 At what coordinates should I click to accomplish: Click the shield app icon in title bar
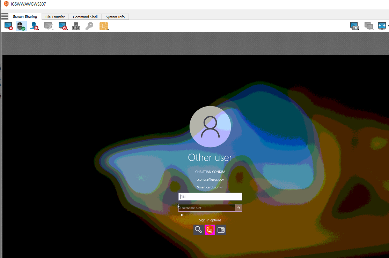pyautogui.click(x=6, y=4)
